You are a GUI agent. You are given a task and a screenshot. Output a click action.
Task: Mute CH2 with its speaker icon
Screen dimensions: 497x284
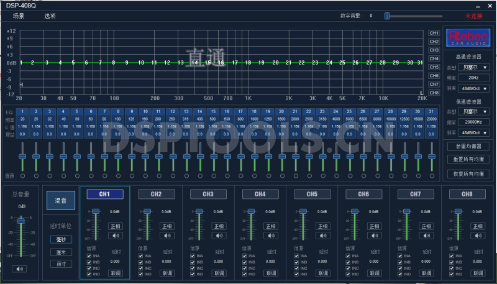click(x=167, y=236)
